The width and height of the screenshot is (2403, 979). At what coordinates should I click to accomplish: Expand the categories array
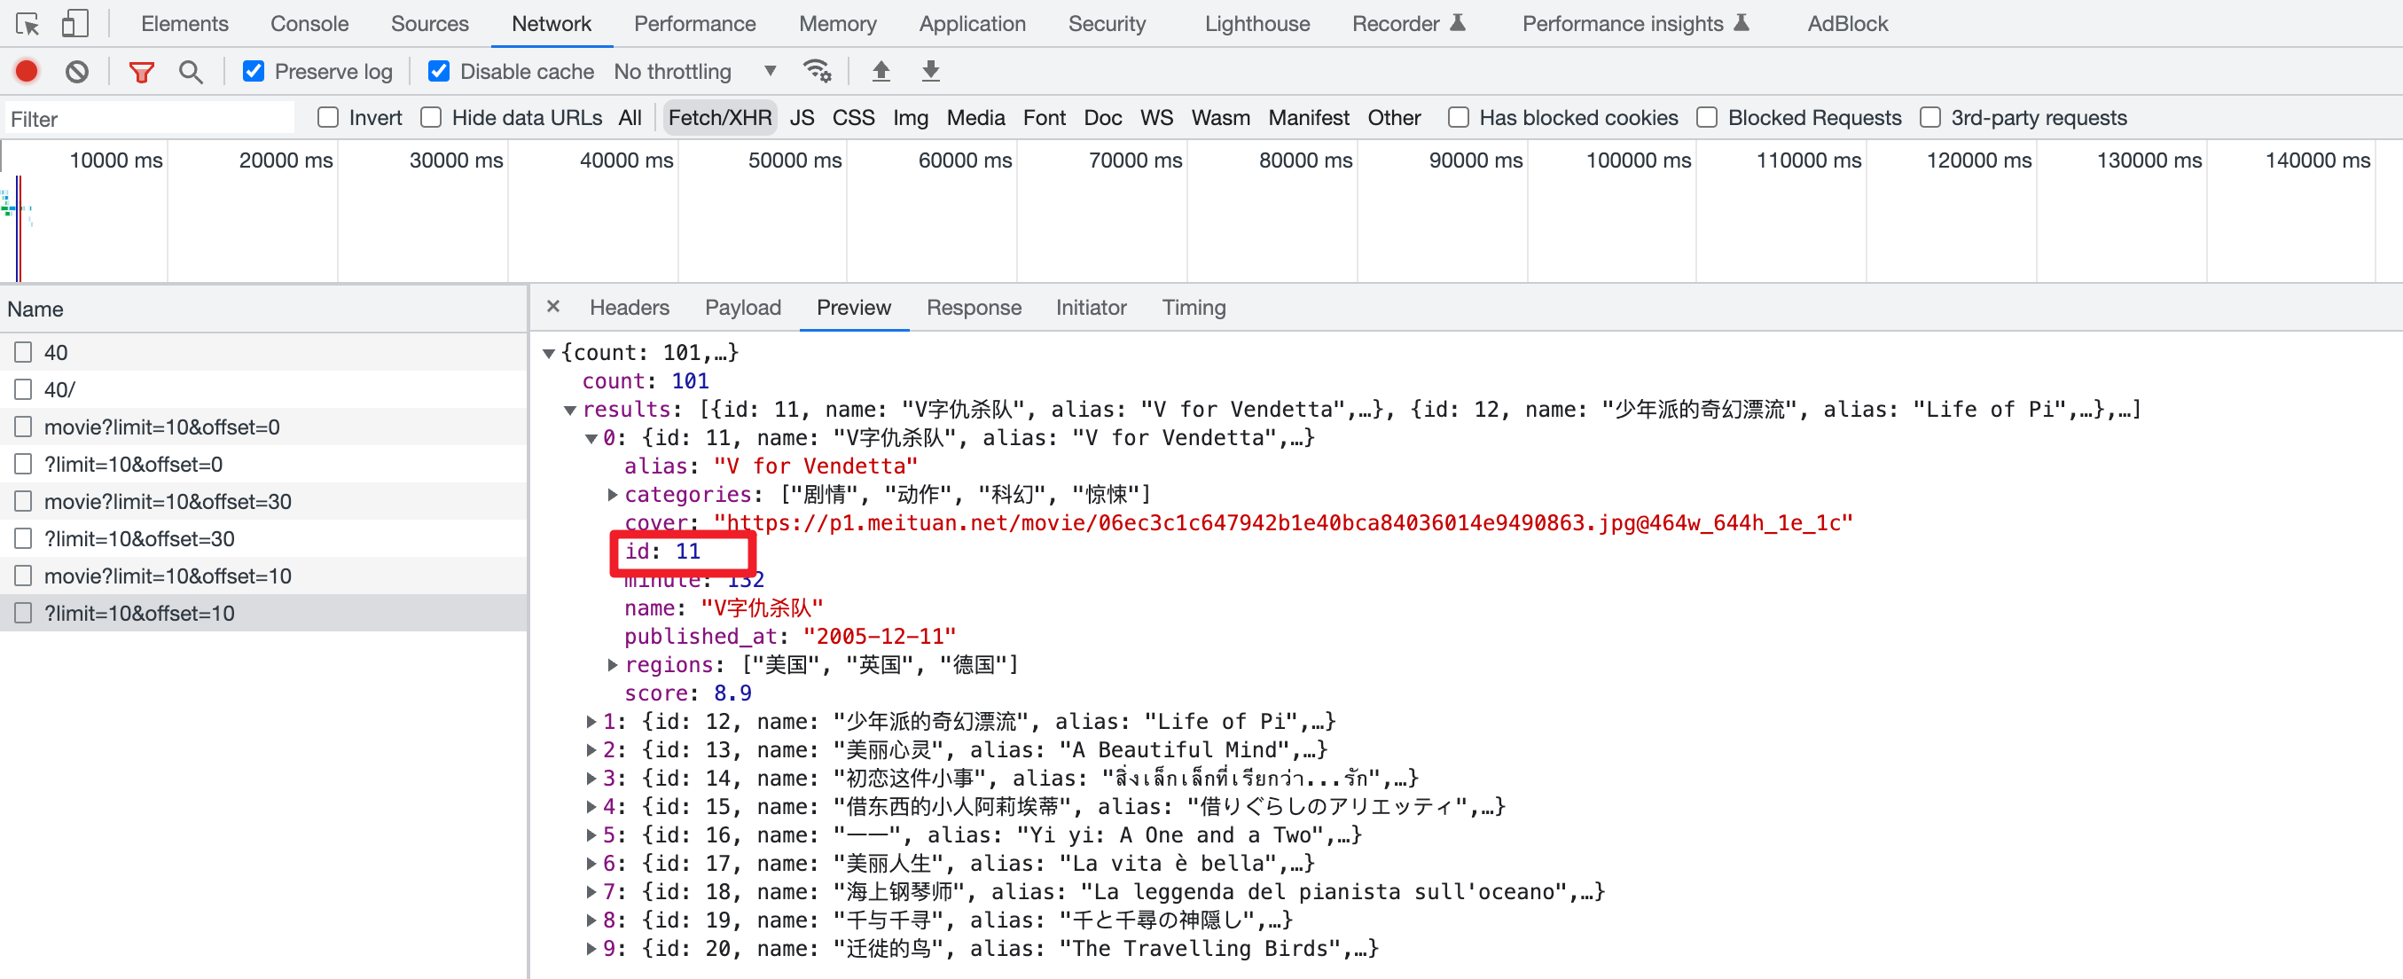click(x=613, y=495)
